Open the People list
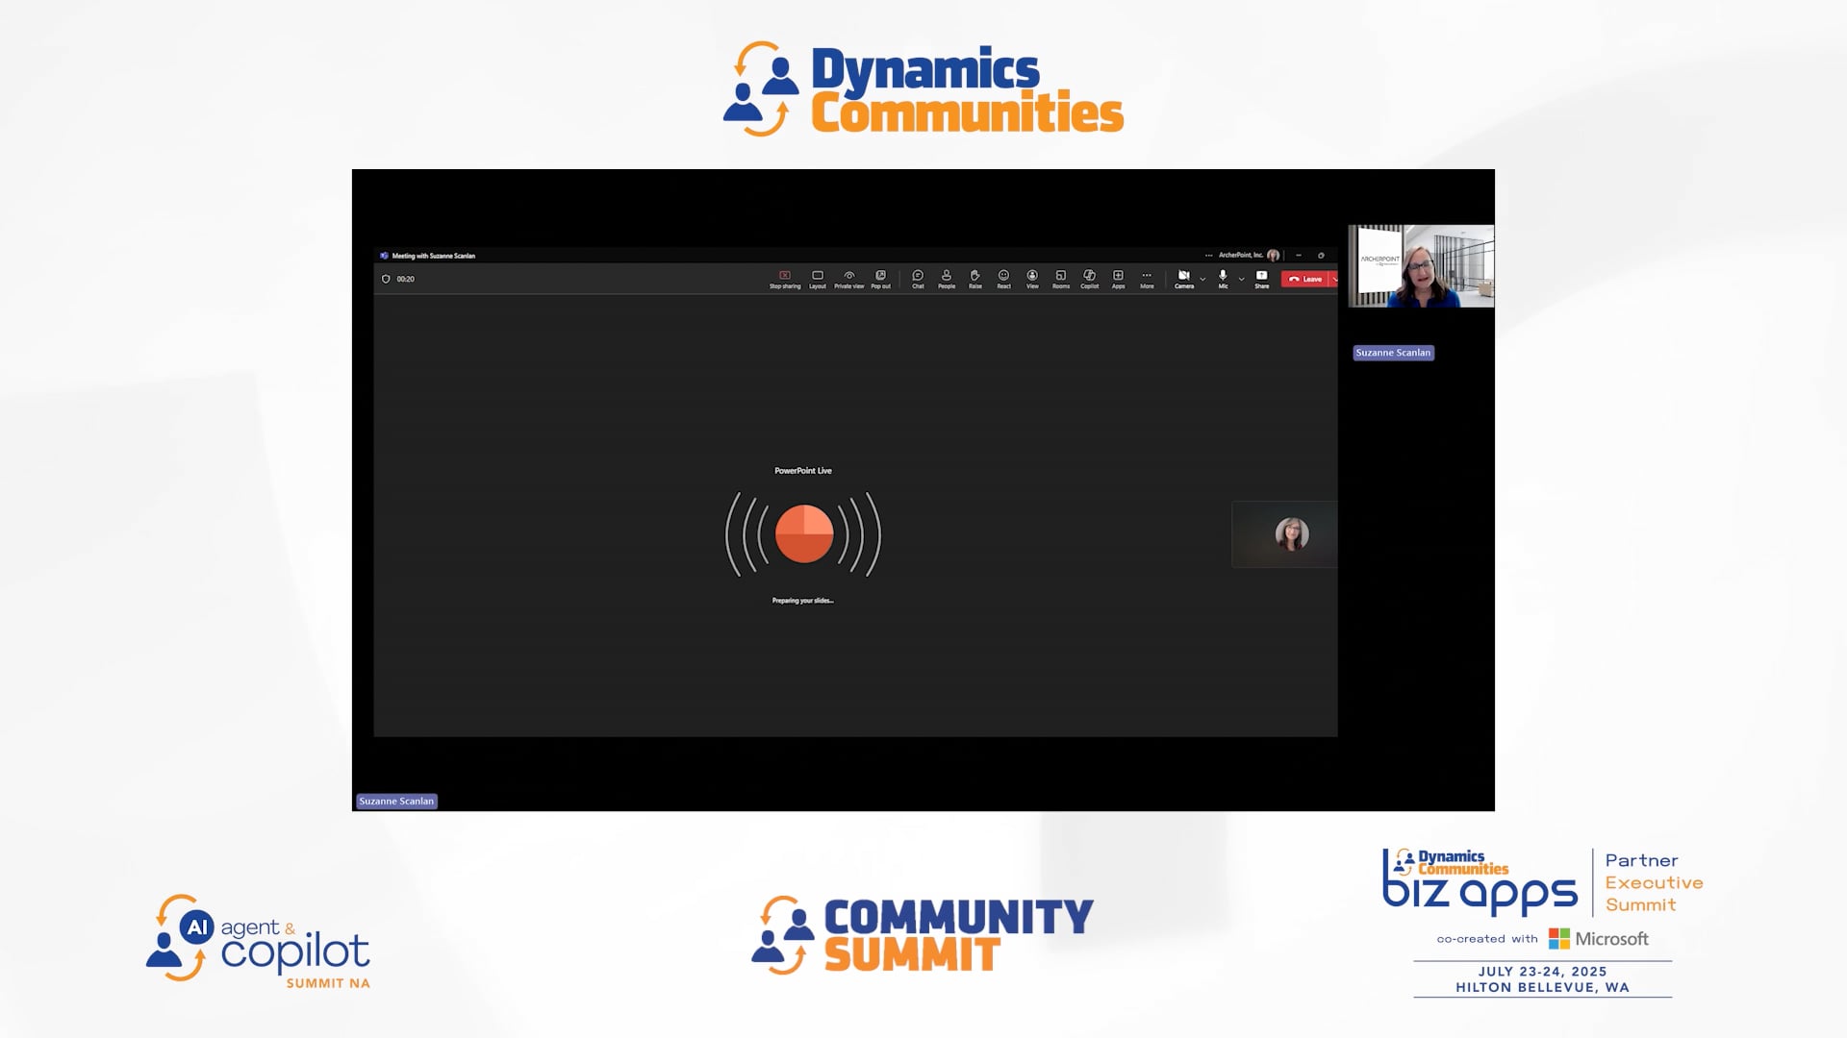Image resolution: width=1847 pixels, height=1038 pixels. tap(947, 279)
